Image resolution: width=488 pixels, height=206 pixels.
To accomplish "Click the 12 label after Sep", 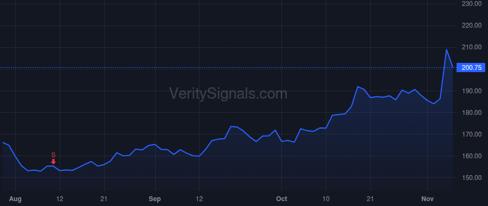I will coord(199,199).
